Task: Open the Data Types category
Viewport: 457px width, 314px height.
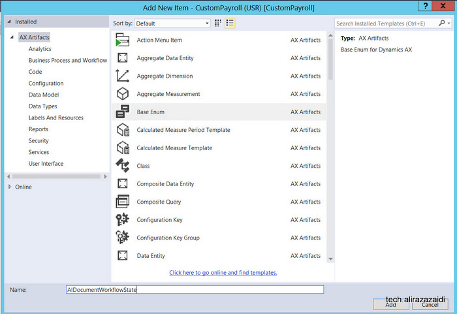Action: pos(43,106)
